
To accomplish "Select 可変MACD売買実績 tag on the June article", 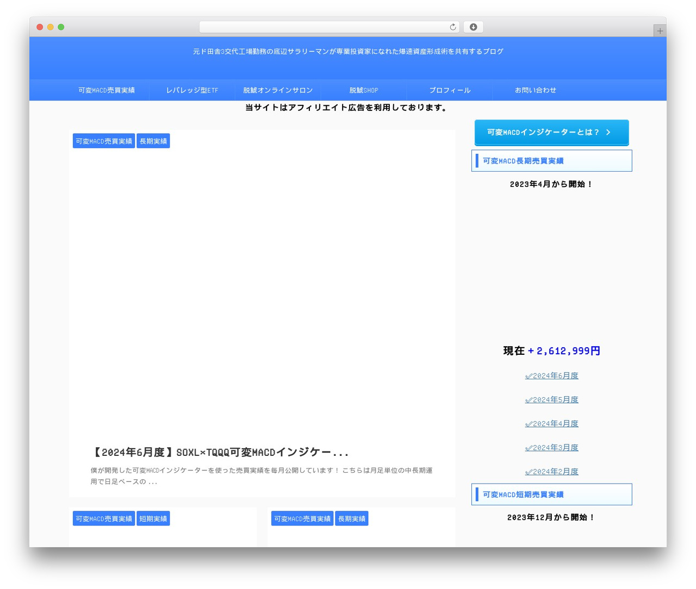I will pyautogui.click(x=104, y=141).
